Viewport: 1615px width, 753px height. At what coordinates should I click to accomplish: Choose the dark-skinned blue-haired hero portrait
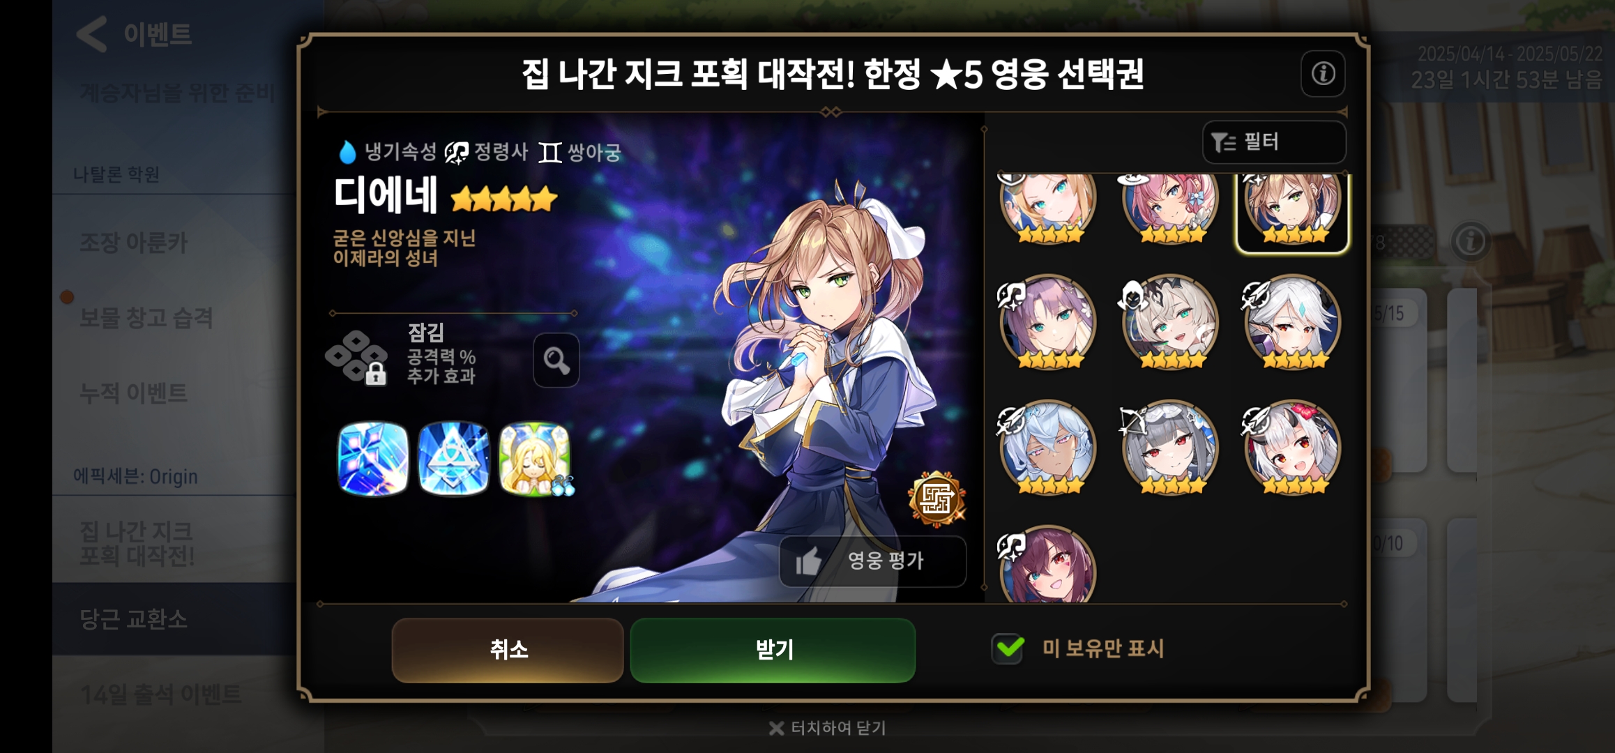pos(1047,448)
